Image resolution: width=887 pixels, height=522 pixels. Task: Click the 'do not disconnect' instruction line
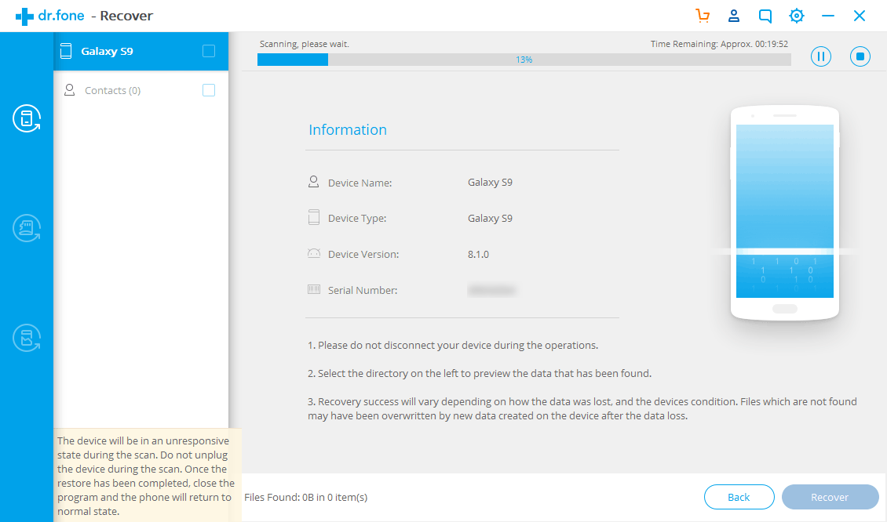(453, 345)
